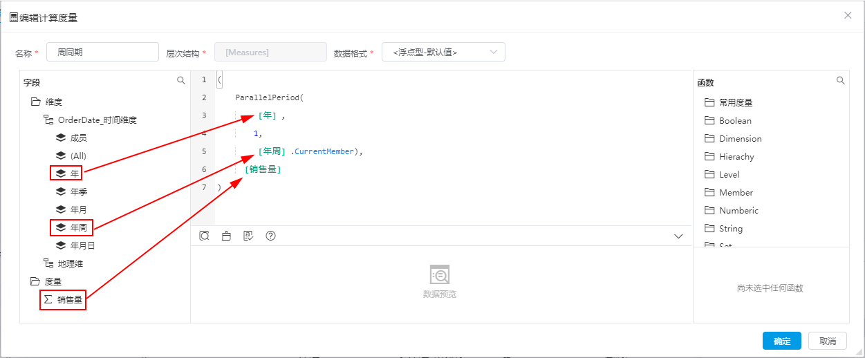This screenshot has height=358, width=865.
Task: Click the expression check toolbar icon
Action: point(248,236)
